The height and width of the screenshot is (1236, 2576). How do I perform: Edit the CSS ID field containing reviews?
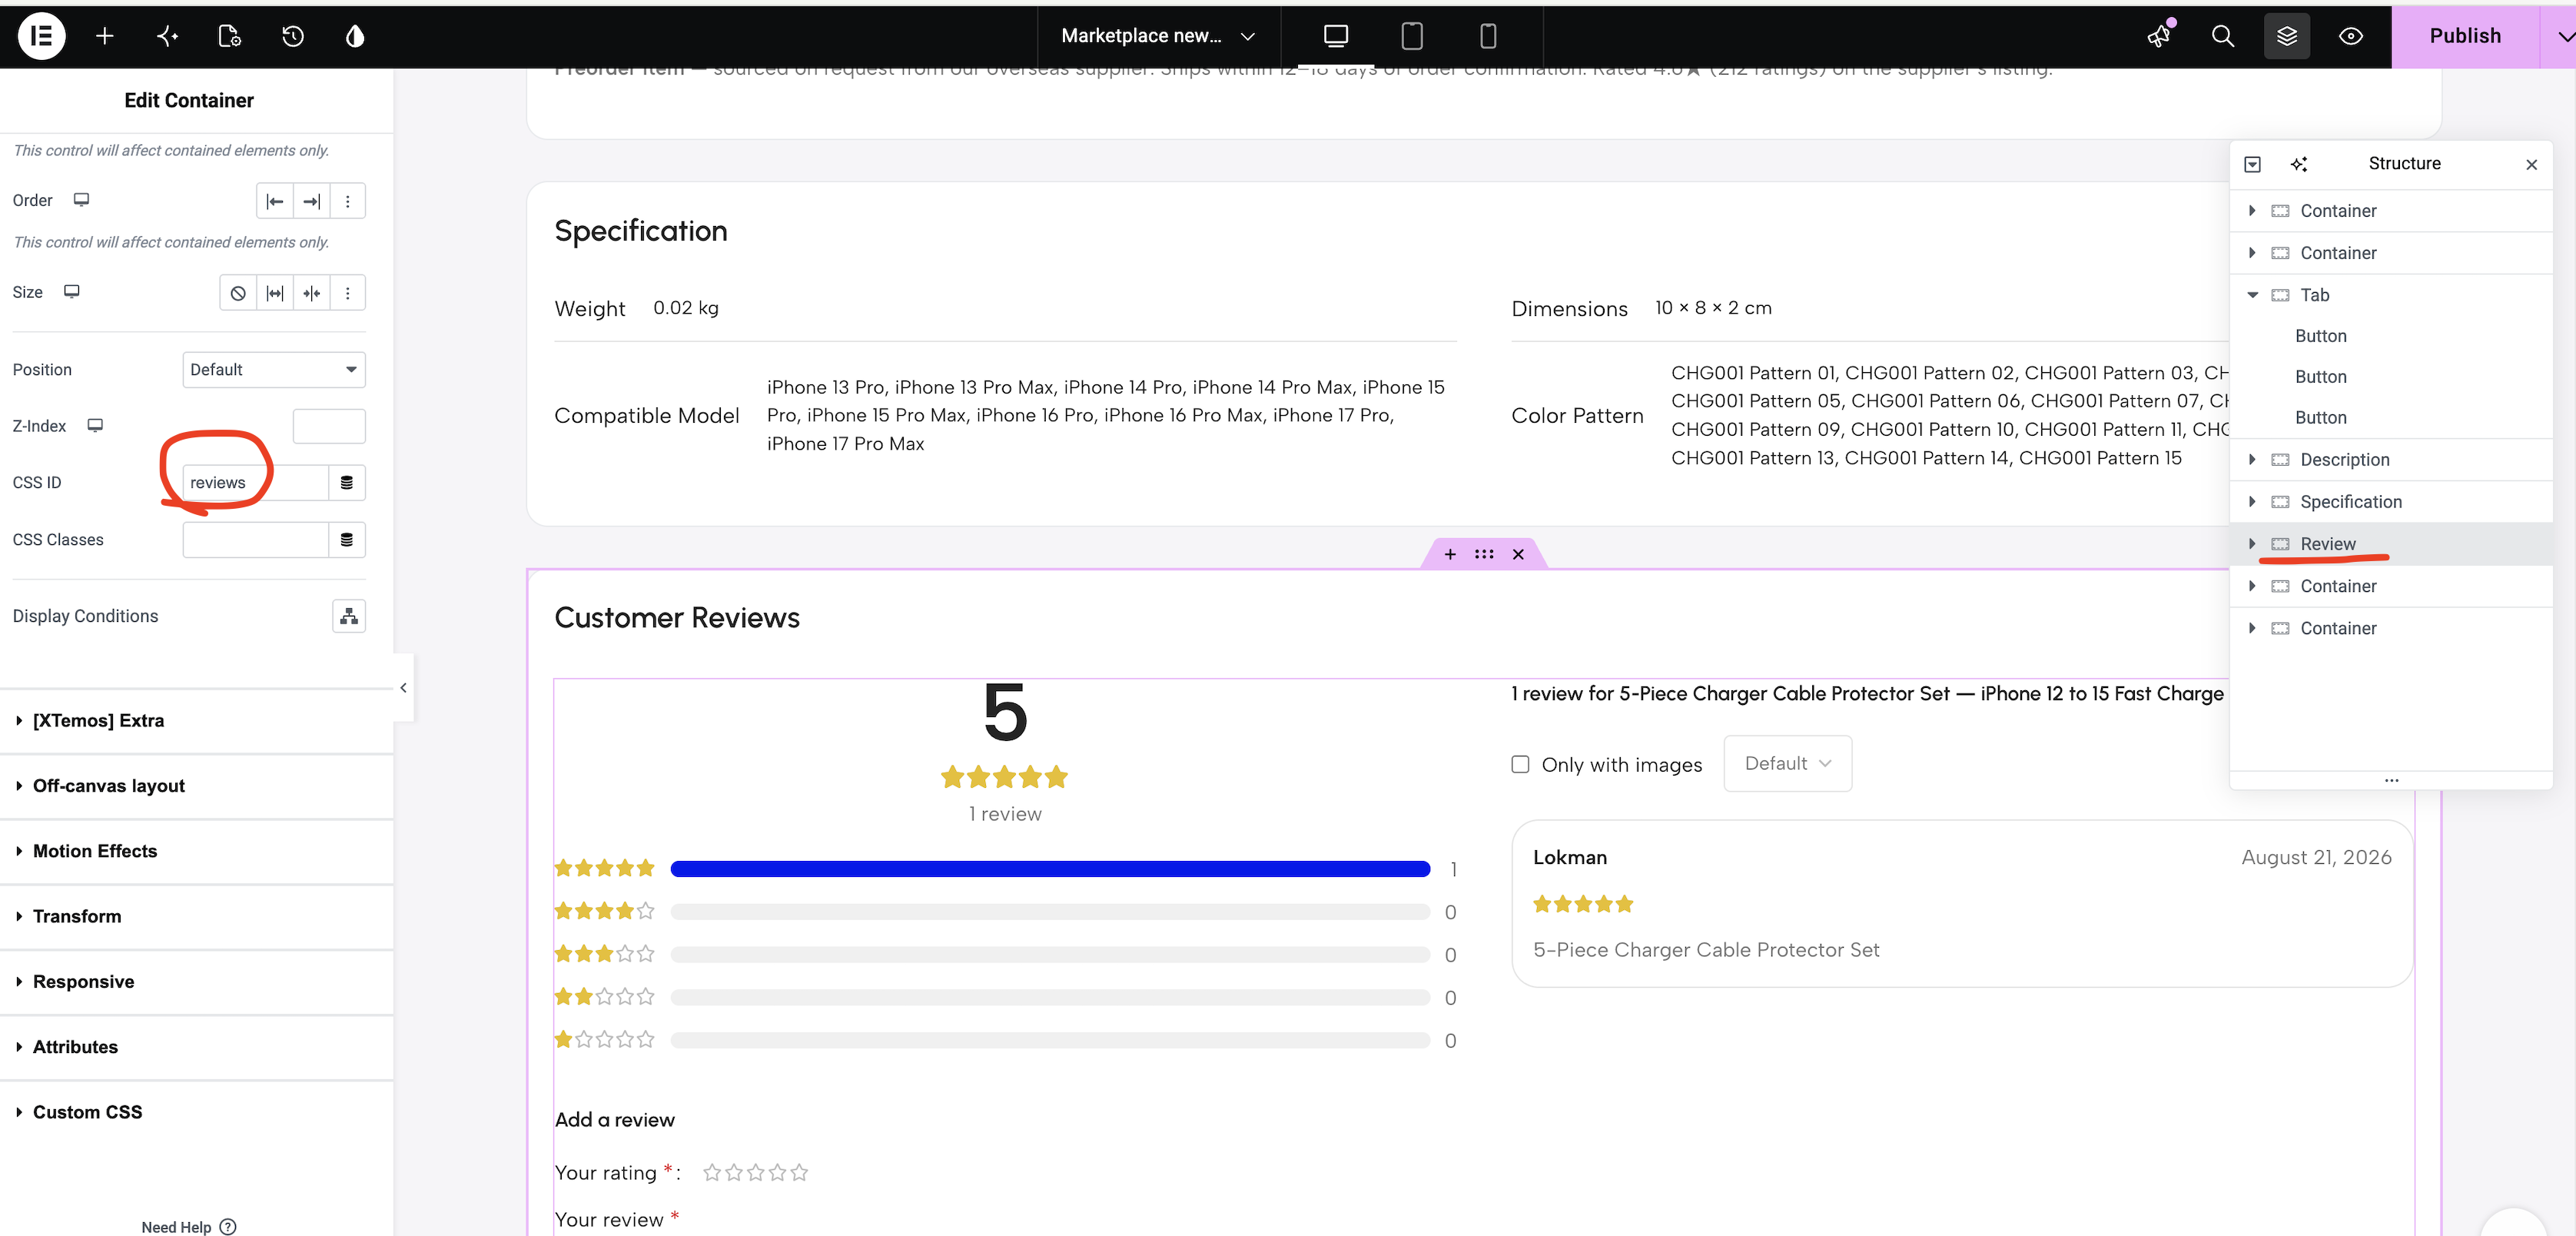pyautogui.click(x=256, y=483)
